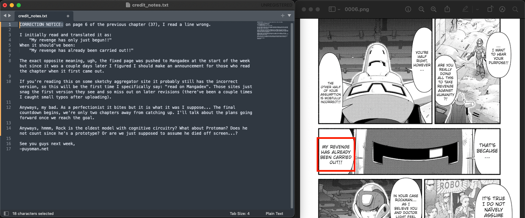Screen dimensions: 525x218
Task: Show the Markup toolbar in Preview
Action: 502,9
